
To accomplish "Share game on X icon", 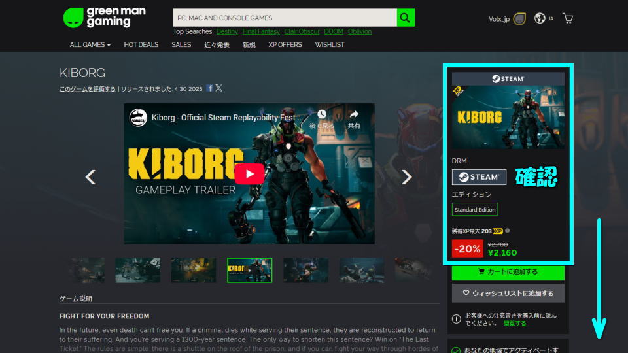I will click(218, 88).
